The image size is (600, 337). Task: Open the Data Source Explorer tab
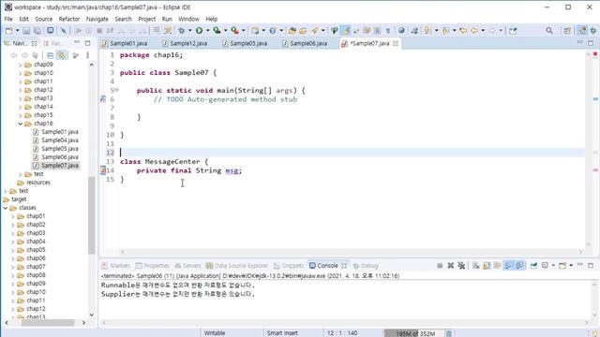pyautogui.click(x=237, y=266)
